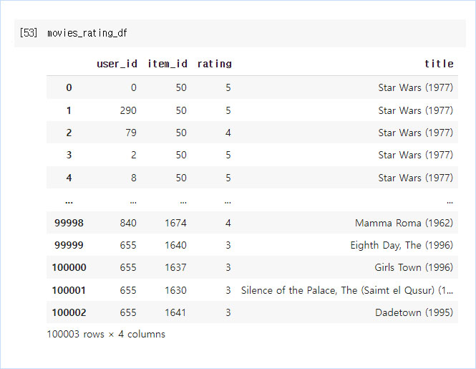Click the 100003 rows × 4 columns summary
The width and height of the screenshot is (476, 369).
click(x=106, y=335)
